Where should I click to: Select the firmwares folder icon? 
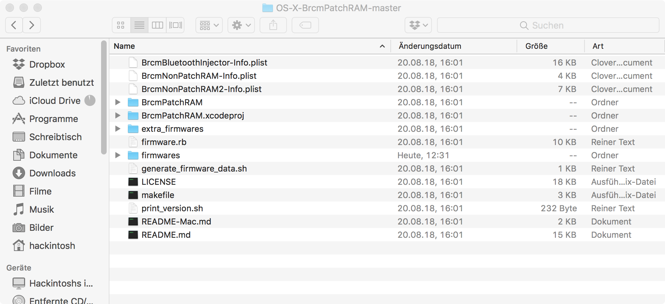(133, 155)
